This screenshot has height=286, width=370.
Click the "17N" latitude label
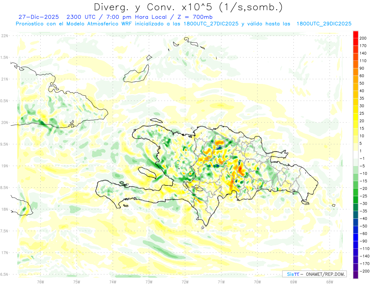pos(4,253)
